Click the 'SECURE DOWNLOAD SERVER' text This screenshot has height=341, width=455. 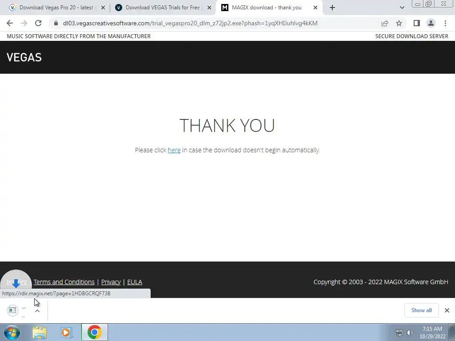click(412, 36)
